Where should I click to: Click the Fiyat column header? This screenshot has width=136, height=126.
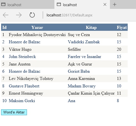coord(122,27)
